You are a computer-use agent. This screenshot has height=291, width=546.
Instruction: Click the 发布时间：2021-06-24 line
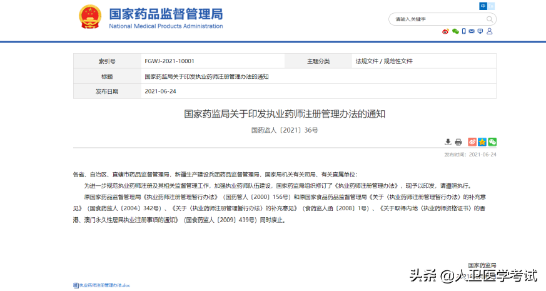click(x=470, y=155)
